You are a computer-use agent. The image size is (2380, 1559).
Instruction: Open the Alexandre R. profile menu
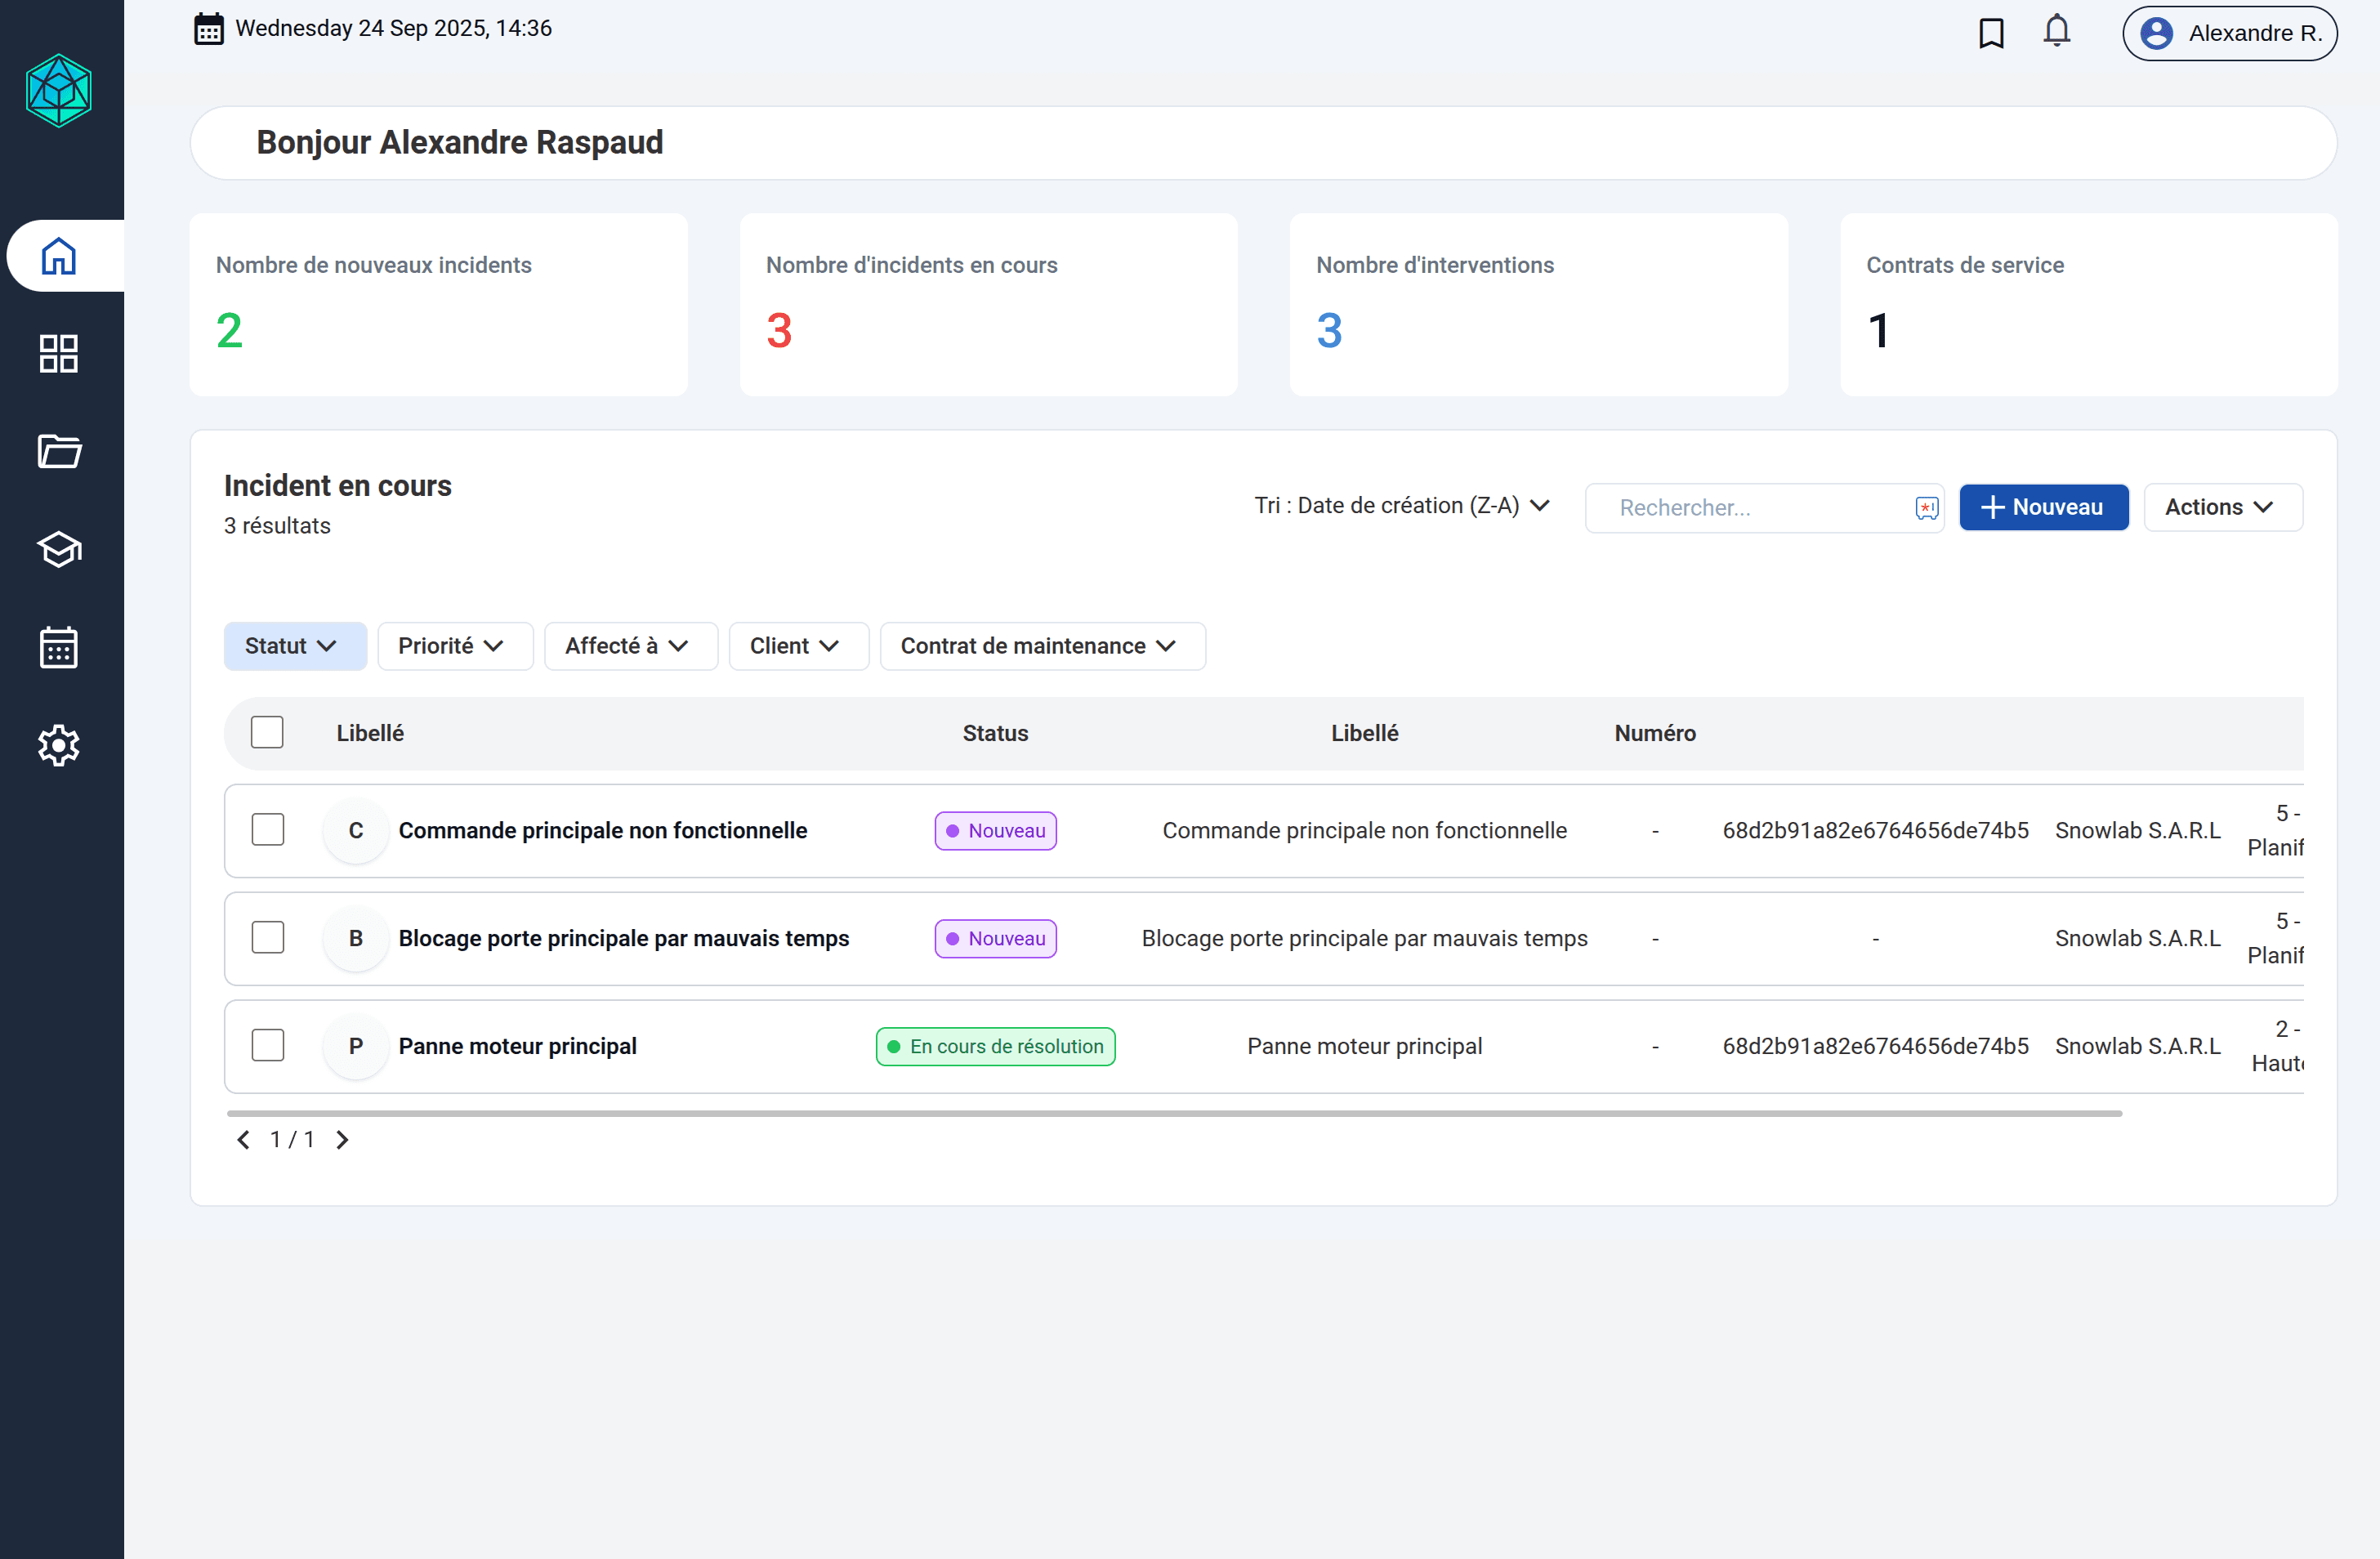tap(2229, 33)
